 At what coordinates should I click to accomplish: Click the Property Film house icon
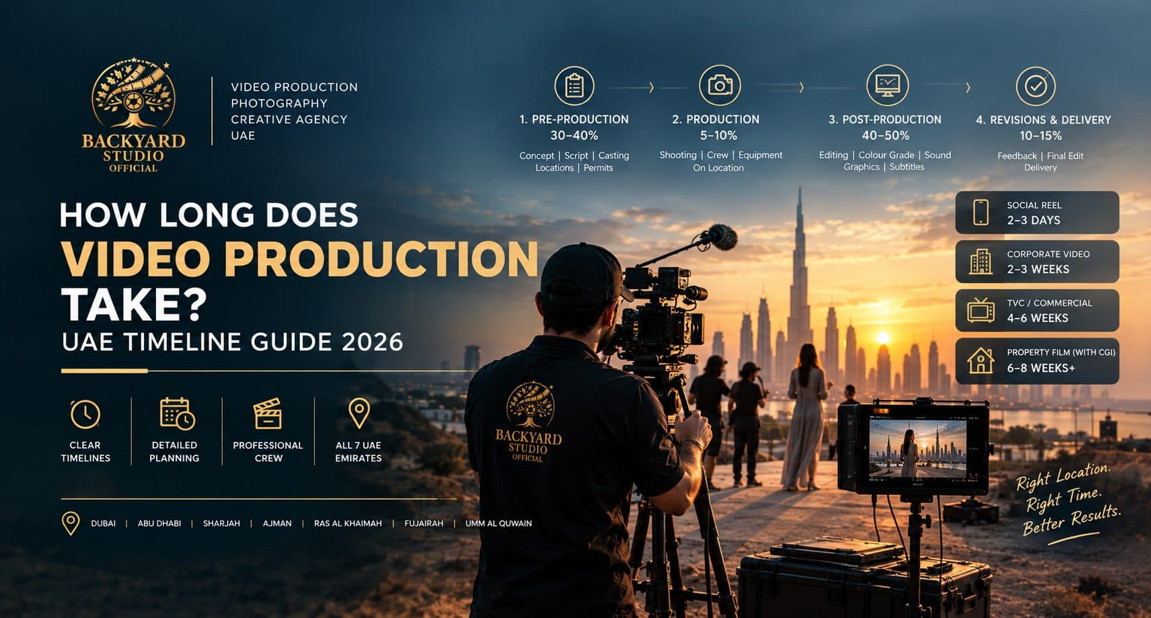coord(981,360)
